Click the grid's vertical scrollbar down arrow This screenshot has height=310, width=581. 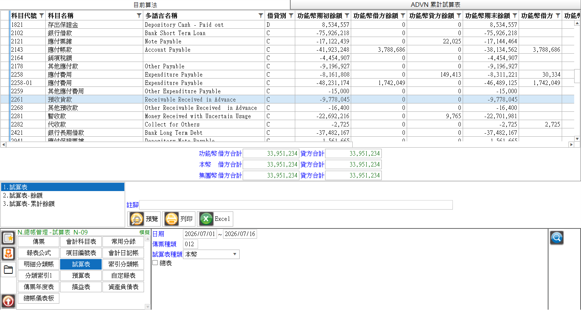[x=577, y=139]
